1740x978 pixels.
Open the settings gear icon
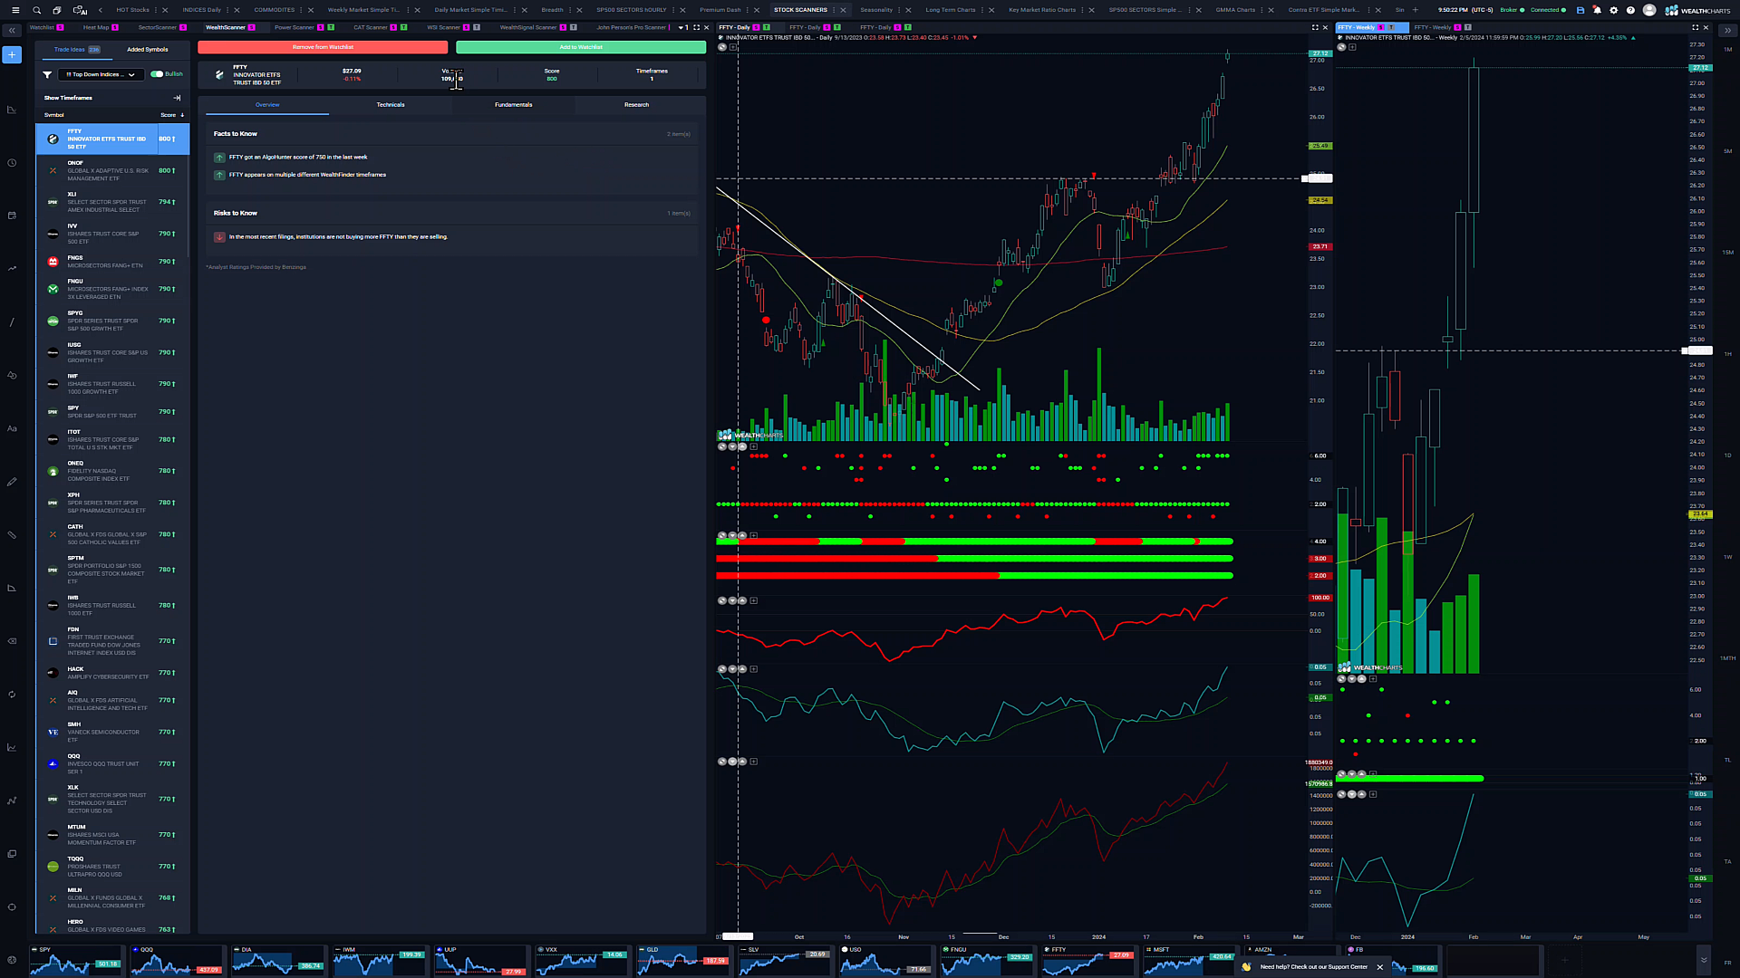pyautogui.click(x=1613, y=10)
